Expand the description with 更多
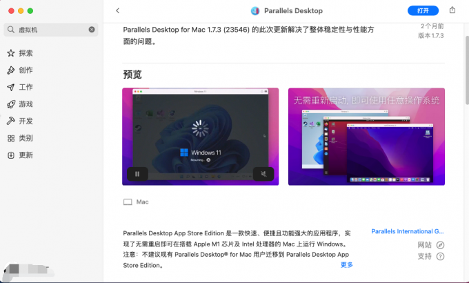This screenshot has width=469, height=283. pos(347,265)
